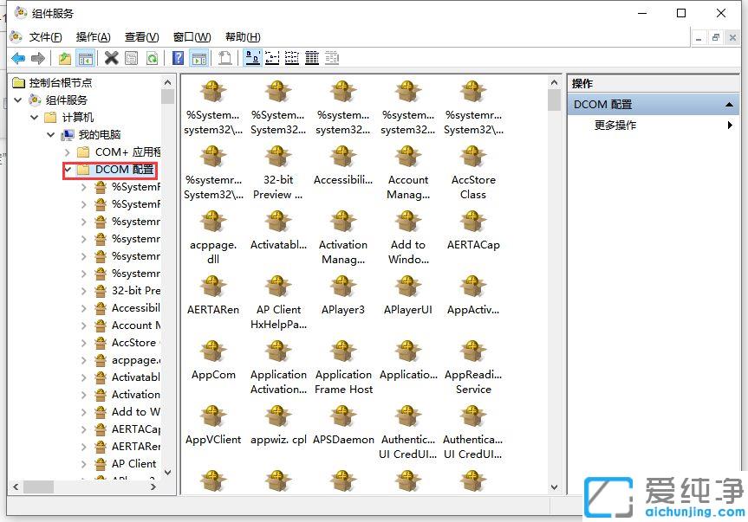This screenshot has width=748, height=522.
Task: Select the AccStore Class DCOM icon
Action: pos(472,172)
